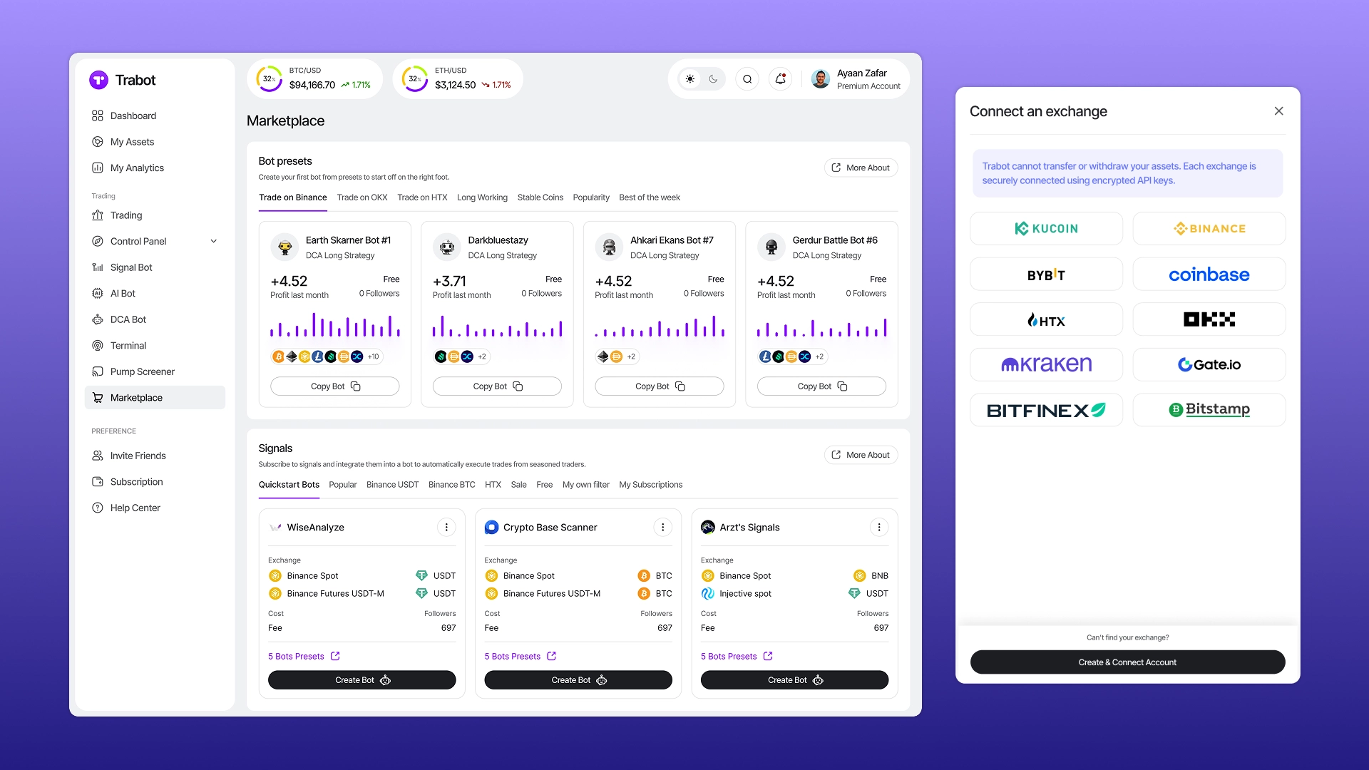1369x770 pixels.
Task: Click BTC/USD circular progress ring
Action: tap(270, 79)
